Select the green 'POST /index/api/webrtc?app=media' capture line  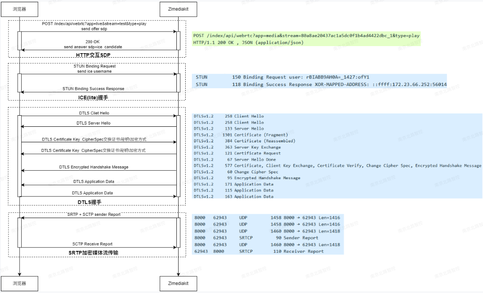[306, 36]
